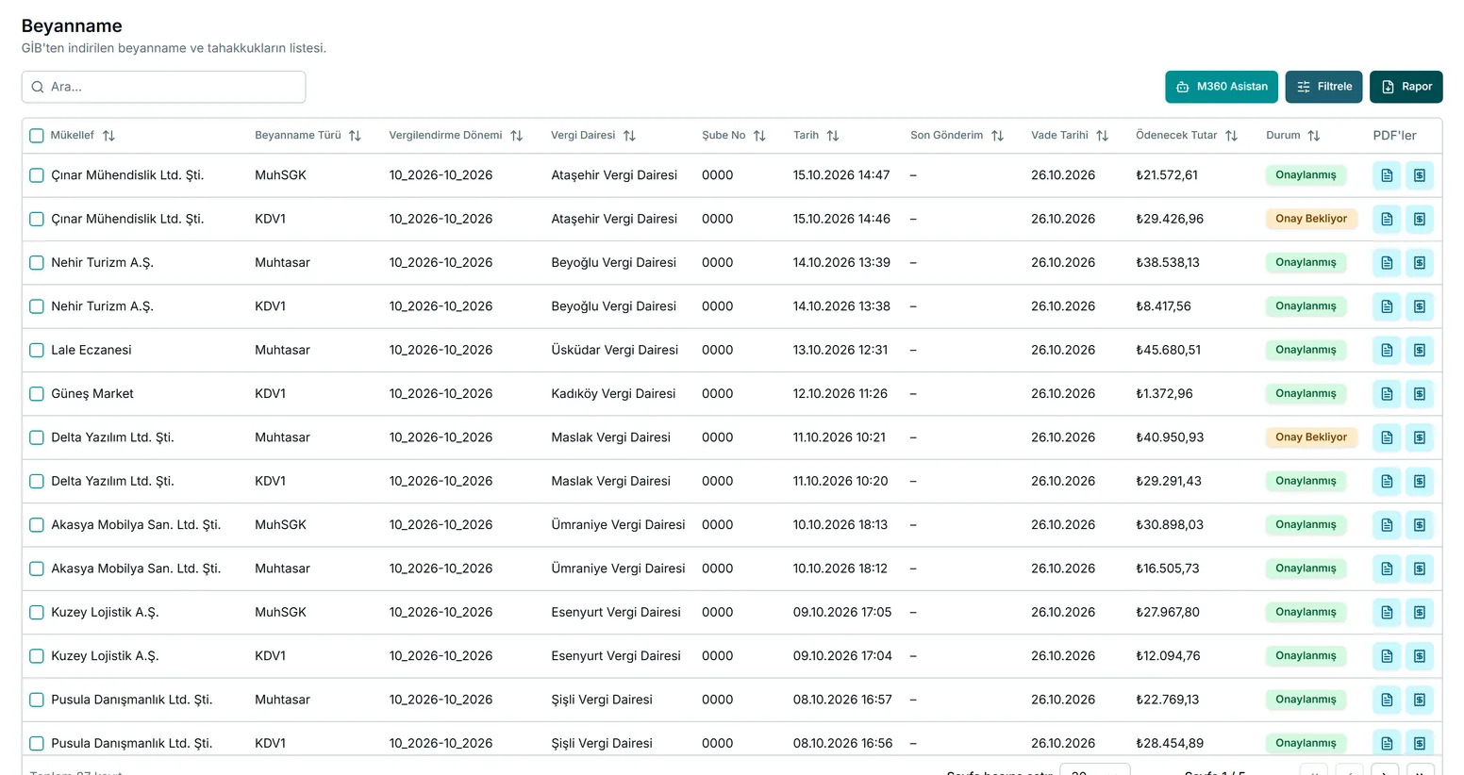Sort the table by the Mükellef column
The width and height of the screenshot is (1464, 775).
[108, 136]
